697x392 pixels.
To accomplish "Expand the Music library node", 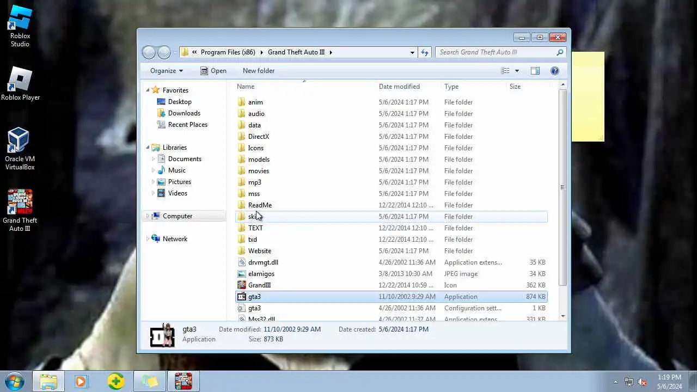I will (154, 170).
